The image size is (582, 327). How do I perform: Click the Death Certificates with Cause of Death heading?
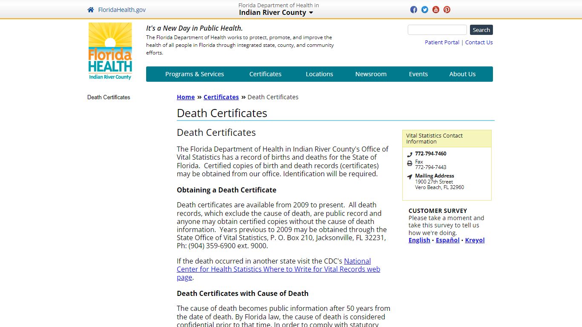pyautogui.click(x=242, y=293)
